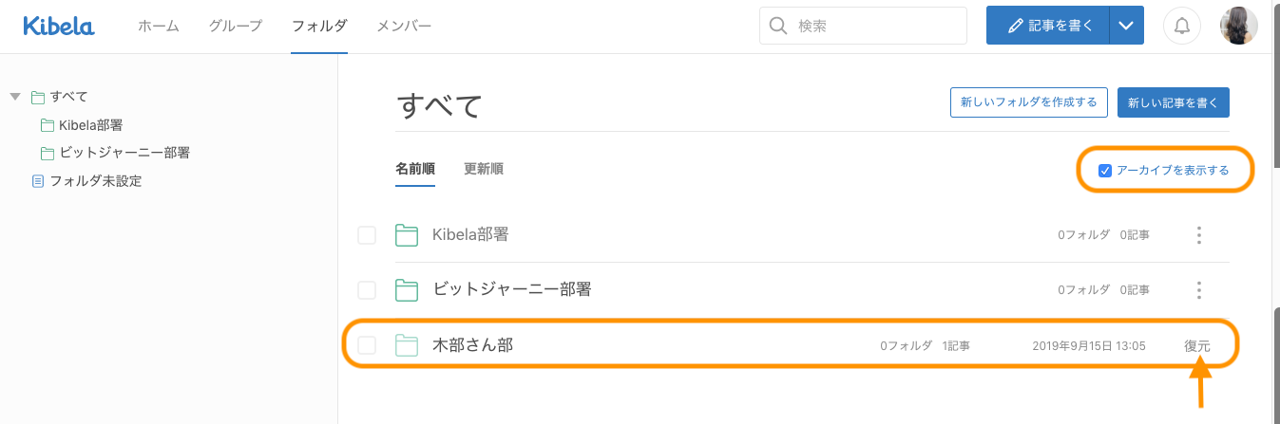Collapse the すべて tree in sidebar
Viewport: 1280px width, 424px height.
coord(15,97)
